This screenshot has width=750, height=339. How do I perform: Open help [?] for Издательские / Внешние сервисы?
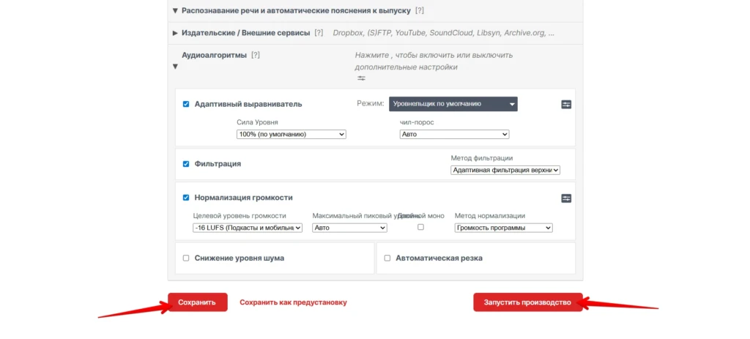coord(319,33)
